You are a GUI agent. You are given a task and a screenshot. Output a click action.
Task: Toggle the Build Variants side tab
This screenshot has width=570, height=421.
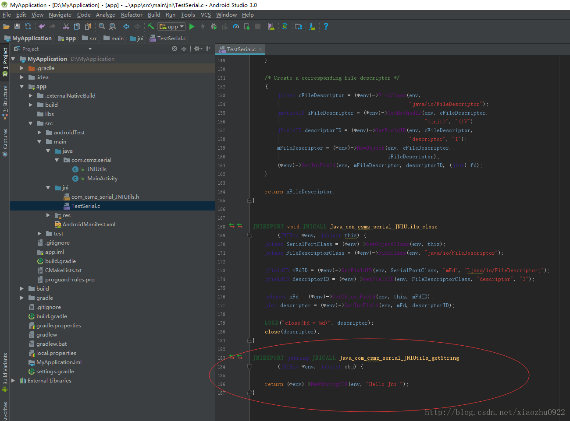(x=5, y=372)
